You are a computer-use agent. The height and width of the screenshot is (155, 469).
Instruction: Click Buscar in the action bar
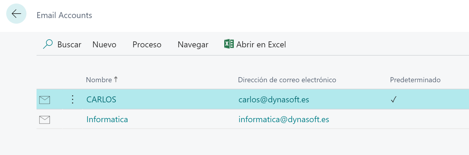click(x=69, y=44)
